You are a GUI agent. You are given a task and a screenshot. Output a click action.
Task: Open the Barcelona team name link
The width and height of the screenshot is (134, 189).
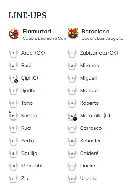[96, 32]
